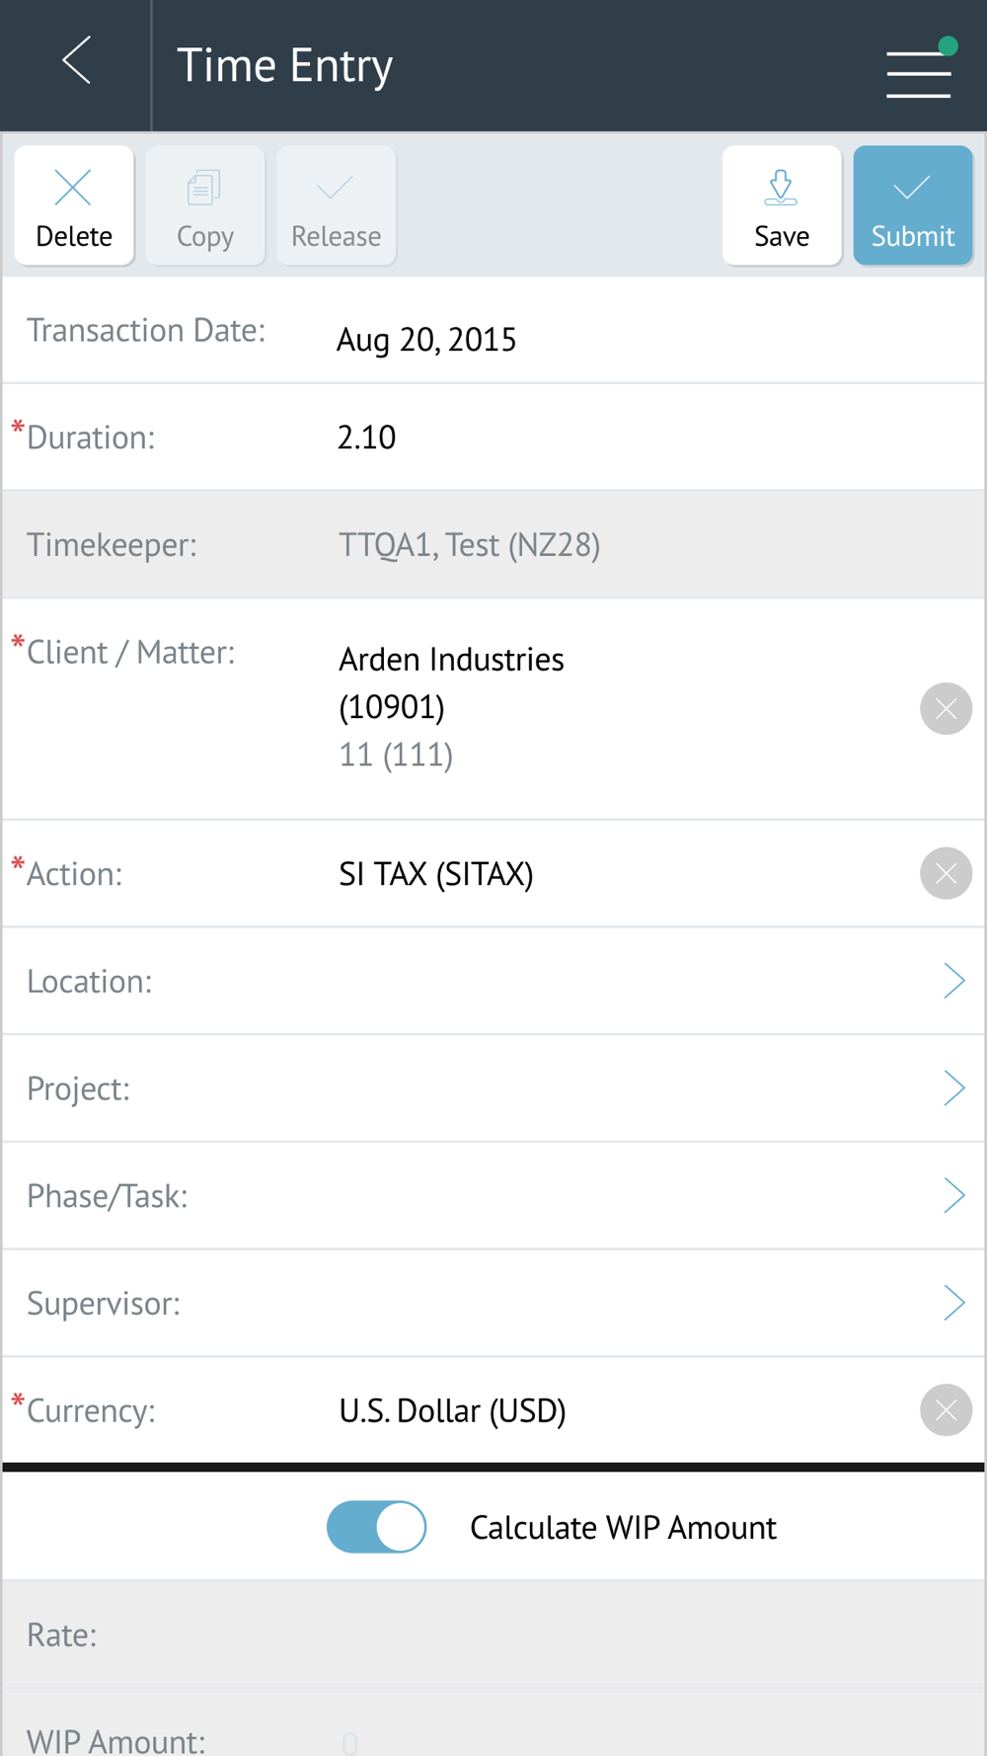This screenshot has width=987, height=1756.
Task: Edit the Duration value 2.10
Action: click(366, 437)
